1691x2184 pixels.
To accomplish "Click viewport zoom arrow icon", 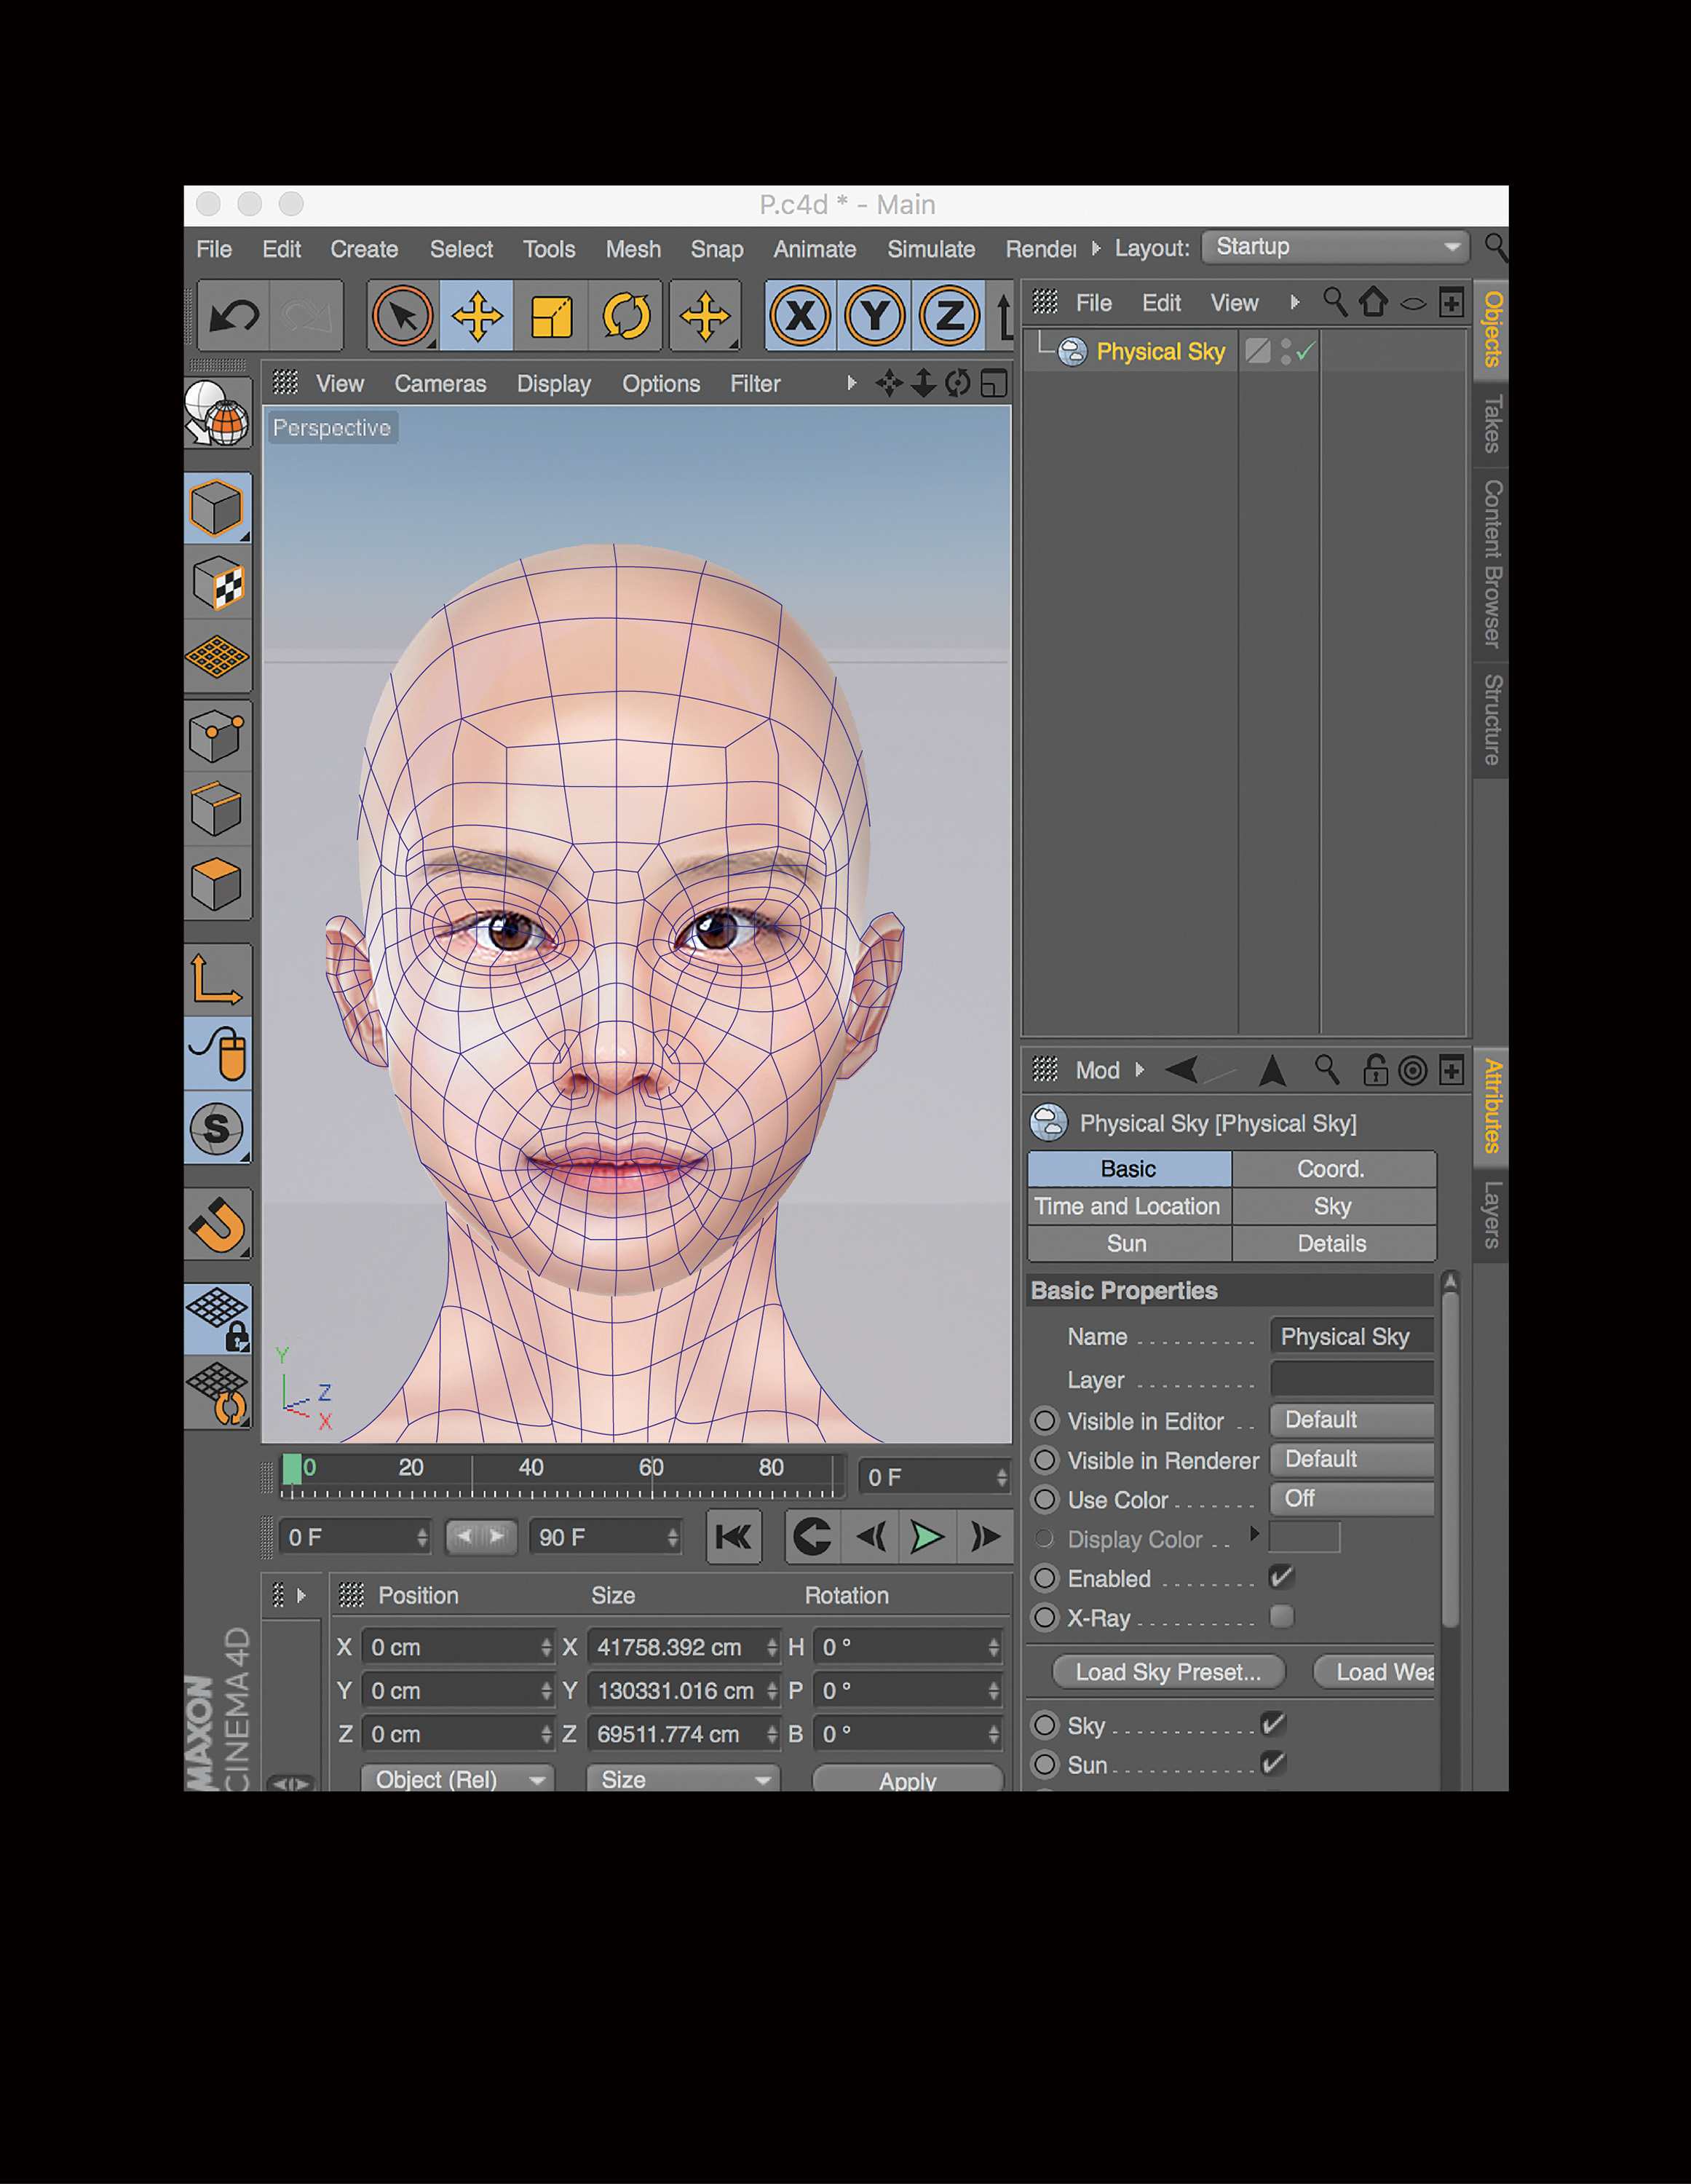I will 924,383.
